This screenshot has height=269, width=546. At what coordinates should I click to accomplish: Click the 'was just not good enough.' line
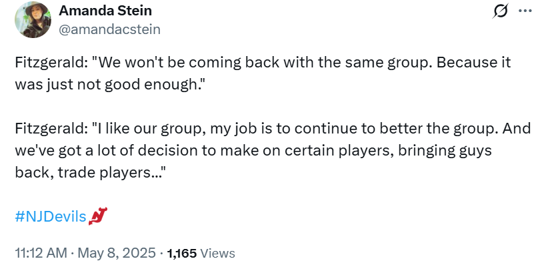tap(108, 85)
